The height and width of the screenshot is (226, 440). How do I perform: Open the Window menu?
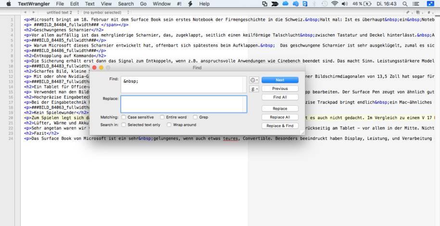click(162, 4)
